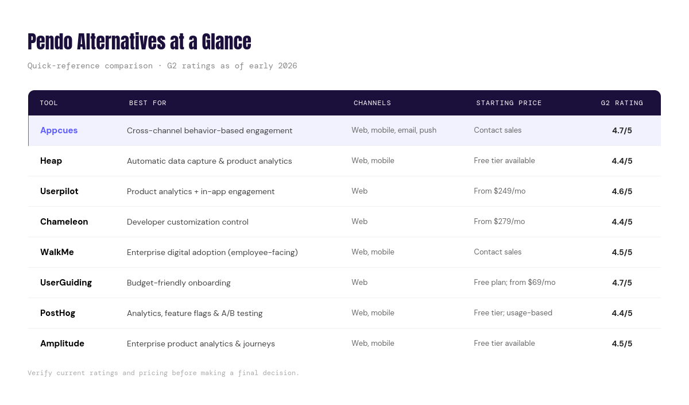Click the Appcues 'Contact sales' price cell
The height and width of the screenshot is (405, 689).
pyautogui.click(x=498, y=130)
